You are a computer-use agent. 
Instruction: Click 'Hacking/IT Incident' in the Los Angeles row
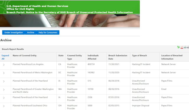(x=141, y=64)
